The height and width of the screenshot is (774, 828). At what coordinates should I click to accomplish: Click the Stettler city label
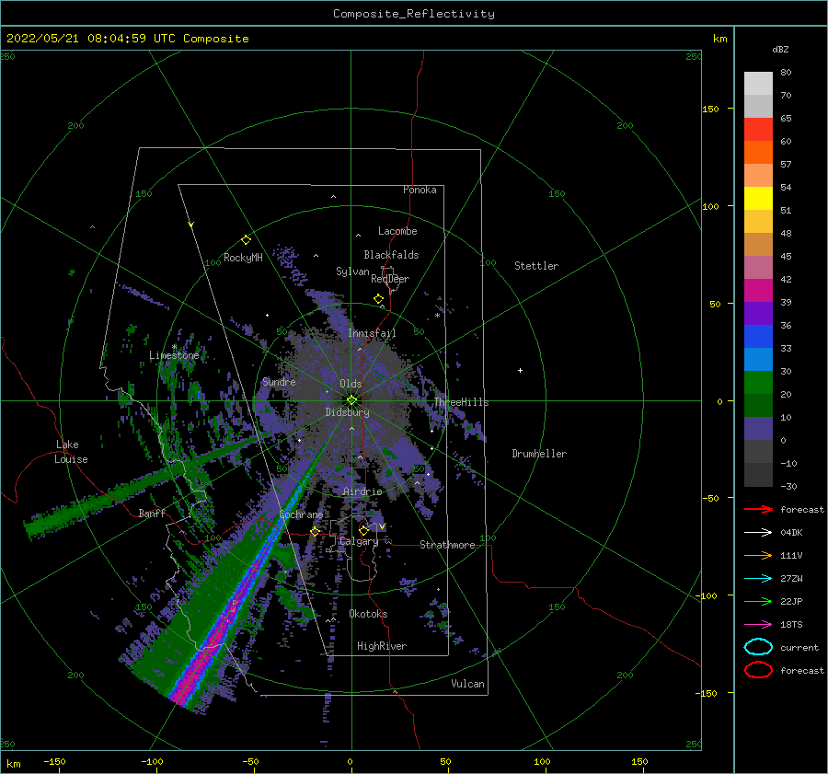coord(536,266)
